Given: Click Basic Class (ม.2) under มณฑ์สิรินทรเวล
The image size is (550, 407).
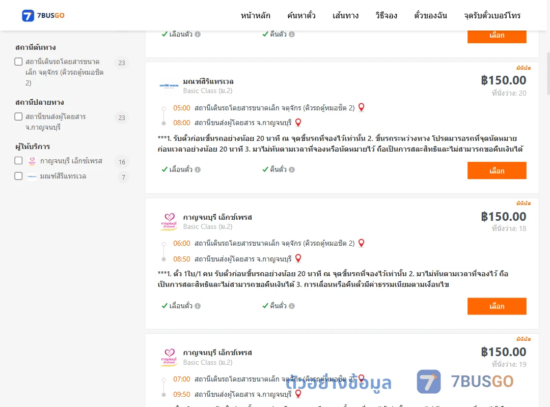Looking at the screenshot, I should point(208,91).
